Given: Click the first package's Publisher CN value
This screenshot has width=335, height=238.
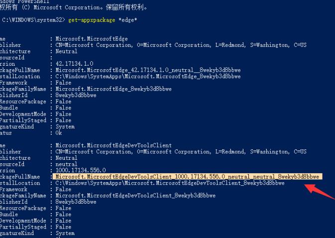Looking at the screenshot, I should tap(181, 45).
